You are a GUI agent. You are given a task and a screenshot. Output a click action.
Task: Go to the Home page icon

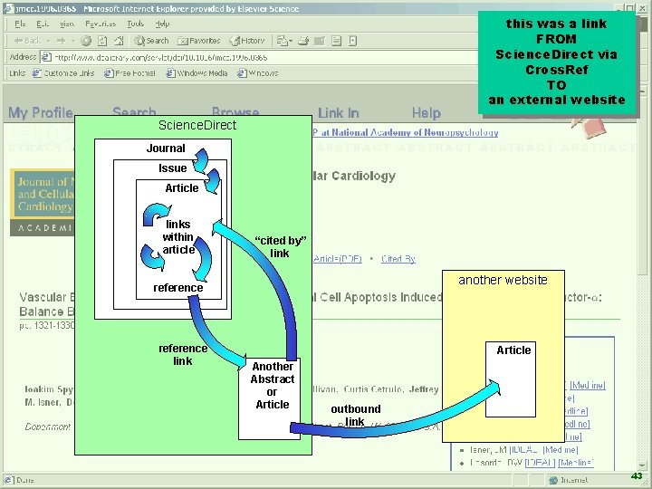119,41
